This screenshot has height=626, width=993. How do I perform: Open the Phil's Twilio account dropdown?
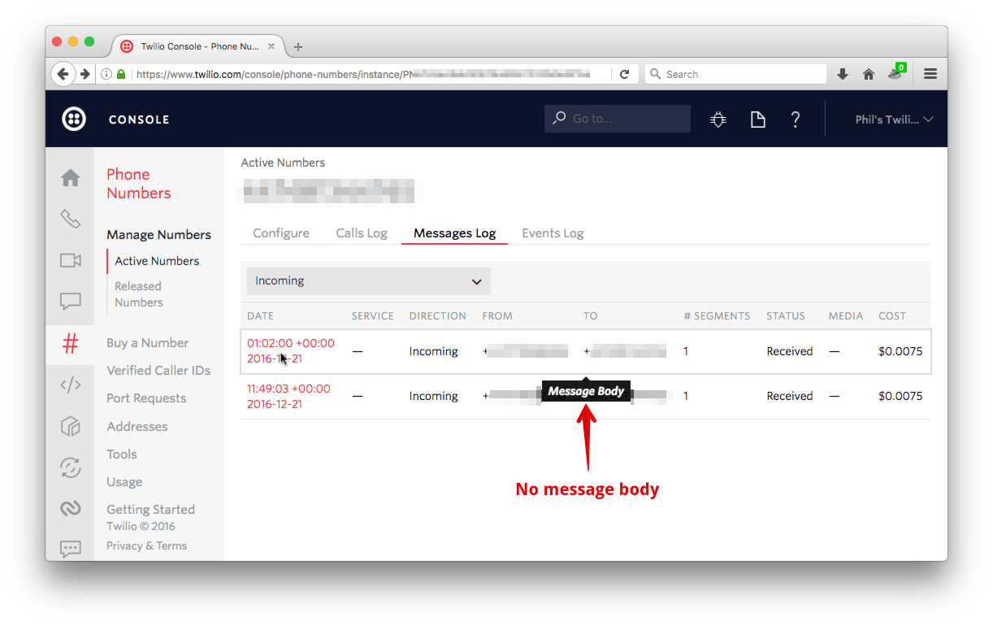pos(894,120)
